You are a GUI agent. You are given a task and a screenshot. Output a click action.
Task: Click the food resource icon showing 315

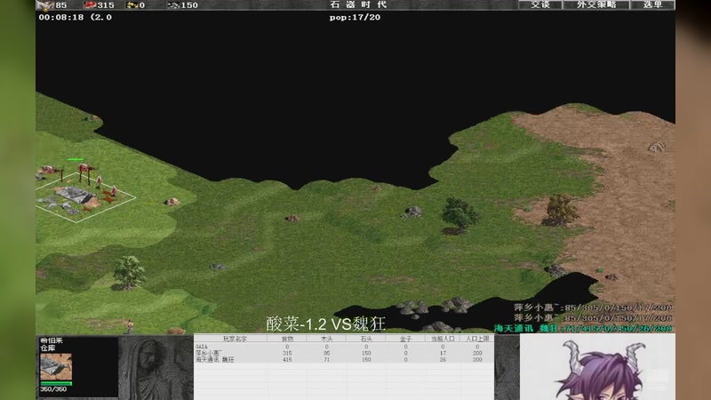(x=90, y=5)
